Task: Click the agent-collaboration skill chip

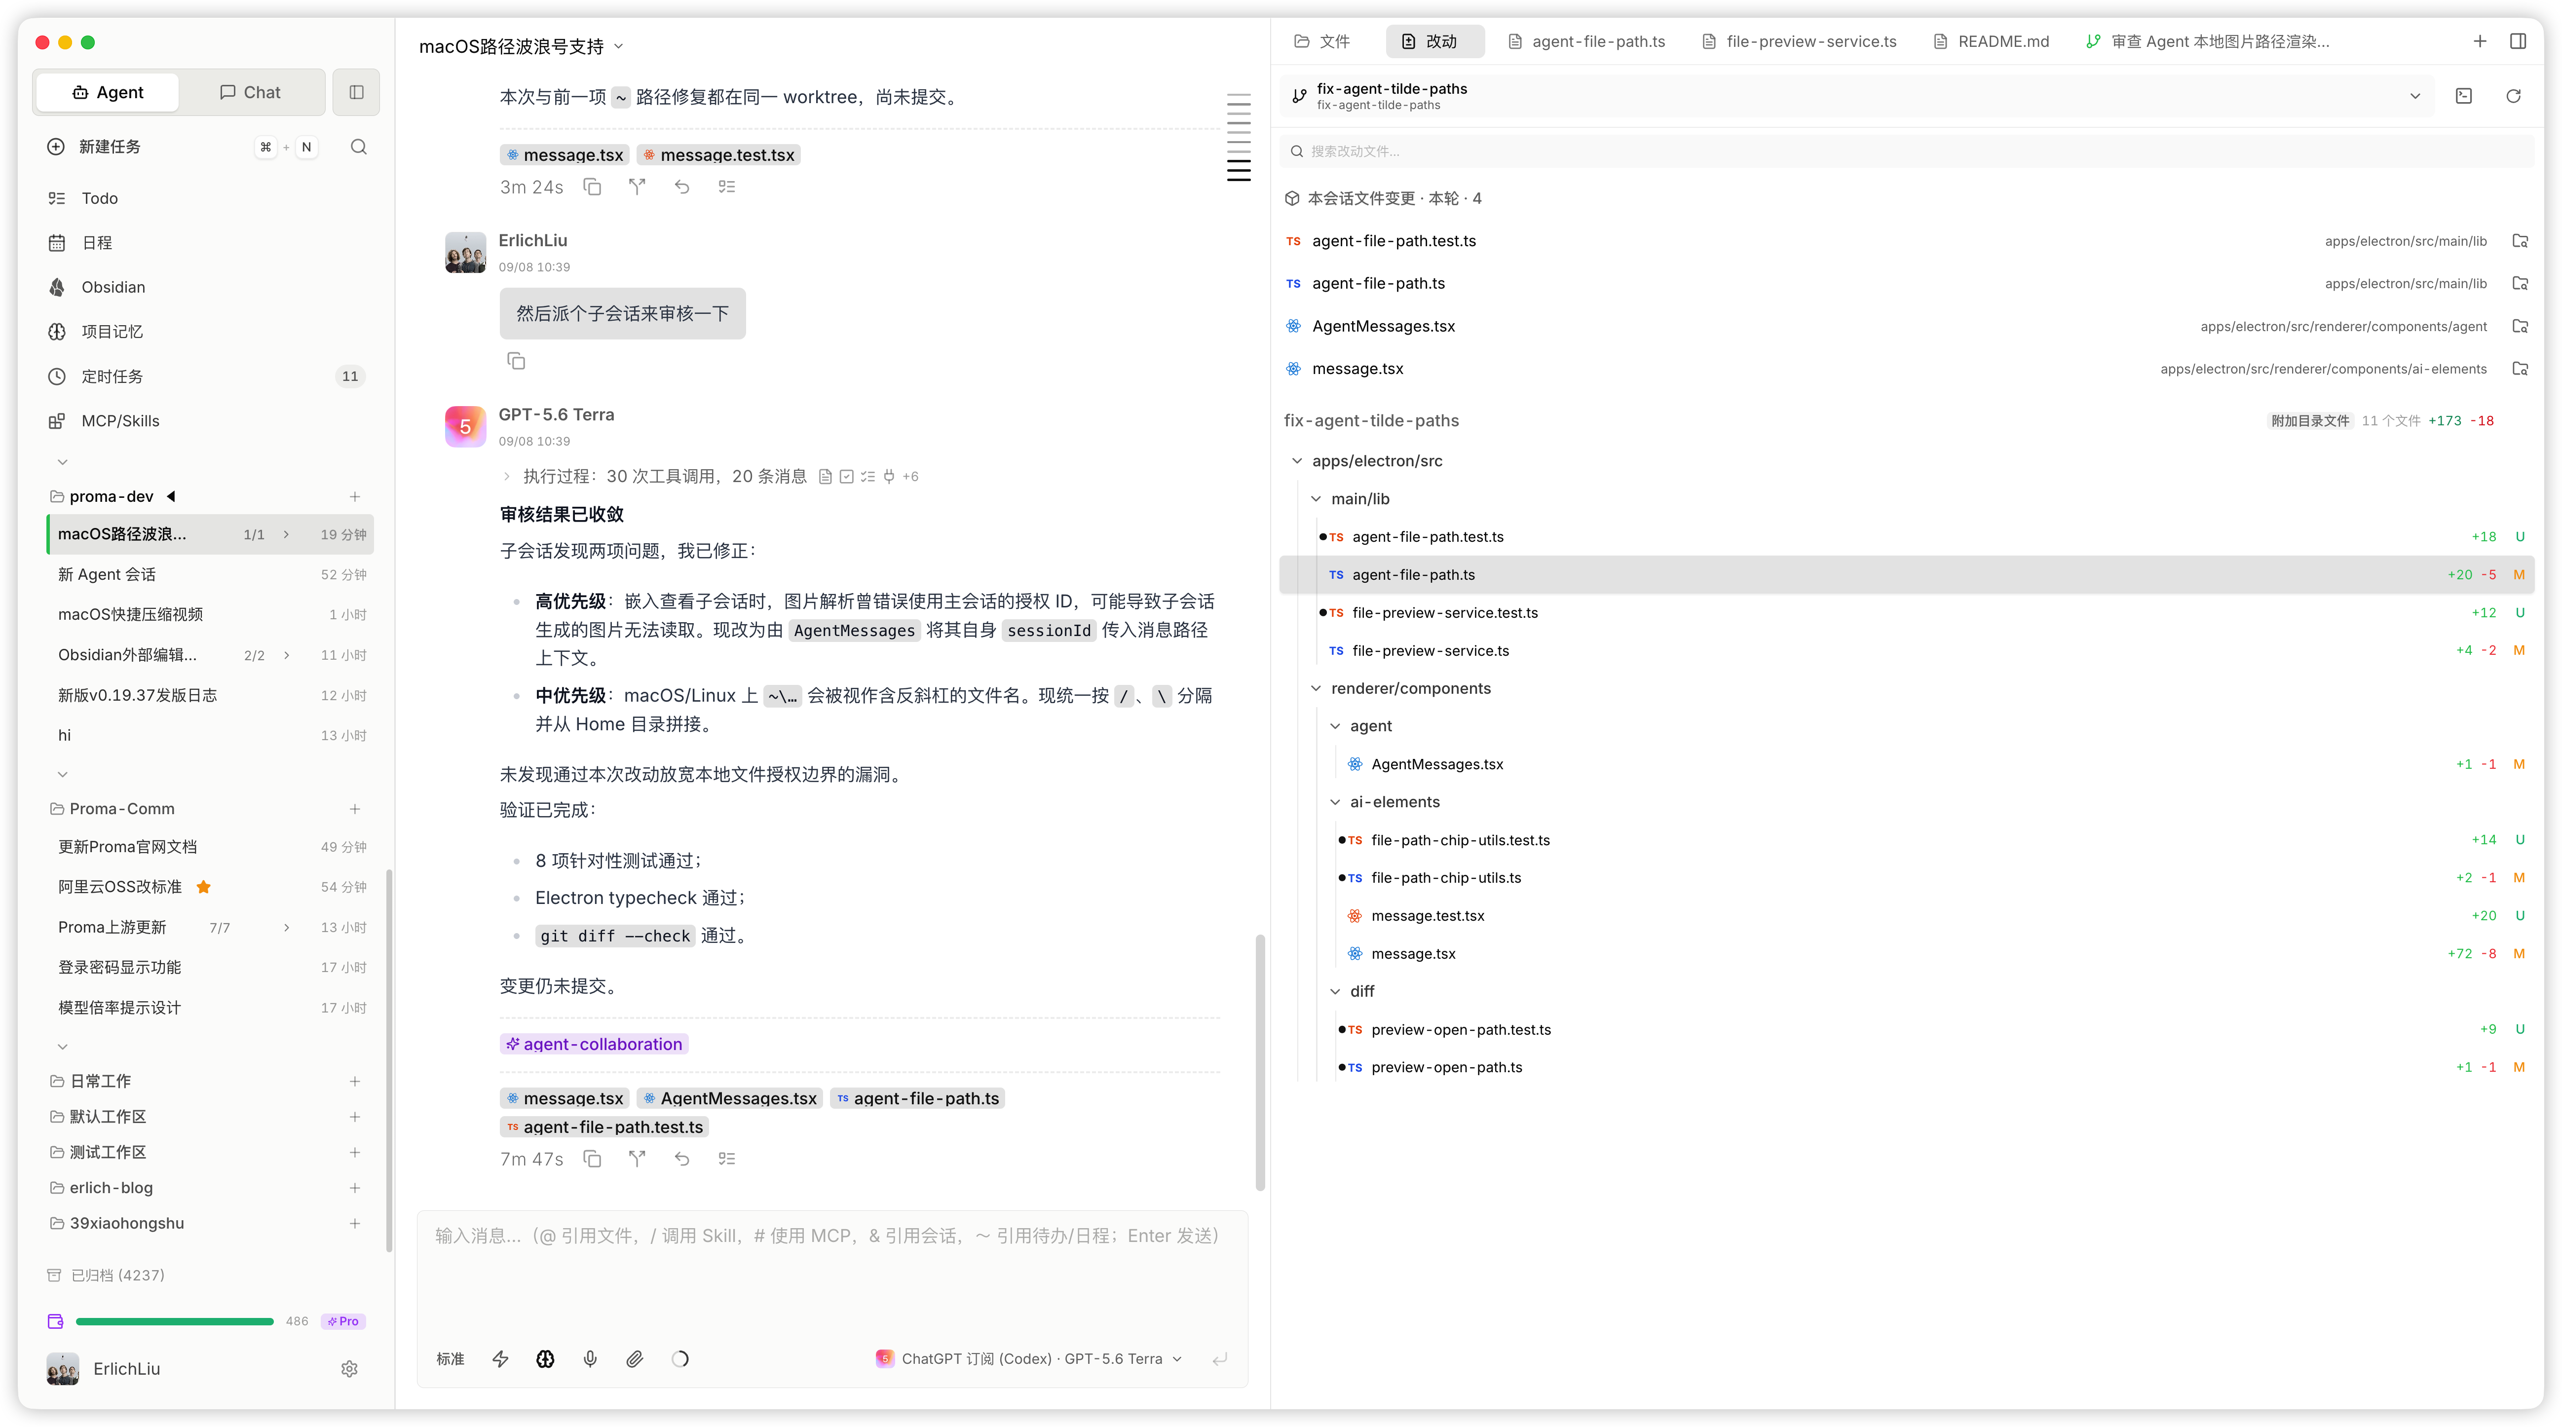Action: tap(594, 1044)
